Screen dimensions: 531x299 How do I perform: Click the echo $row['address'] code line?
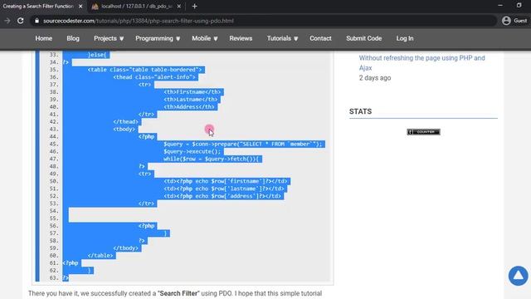(x=222, y=196)
